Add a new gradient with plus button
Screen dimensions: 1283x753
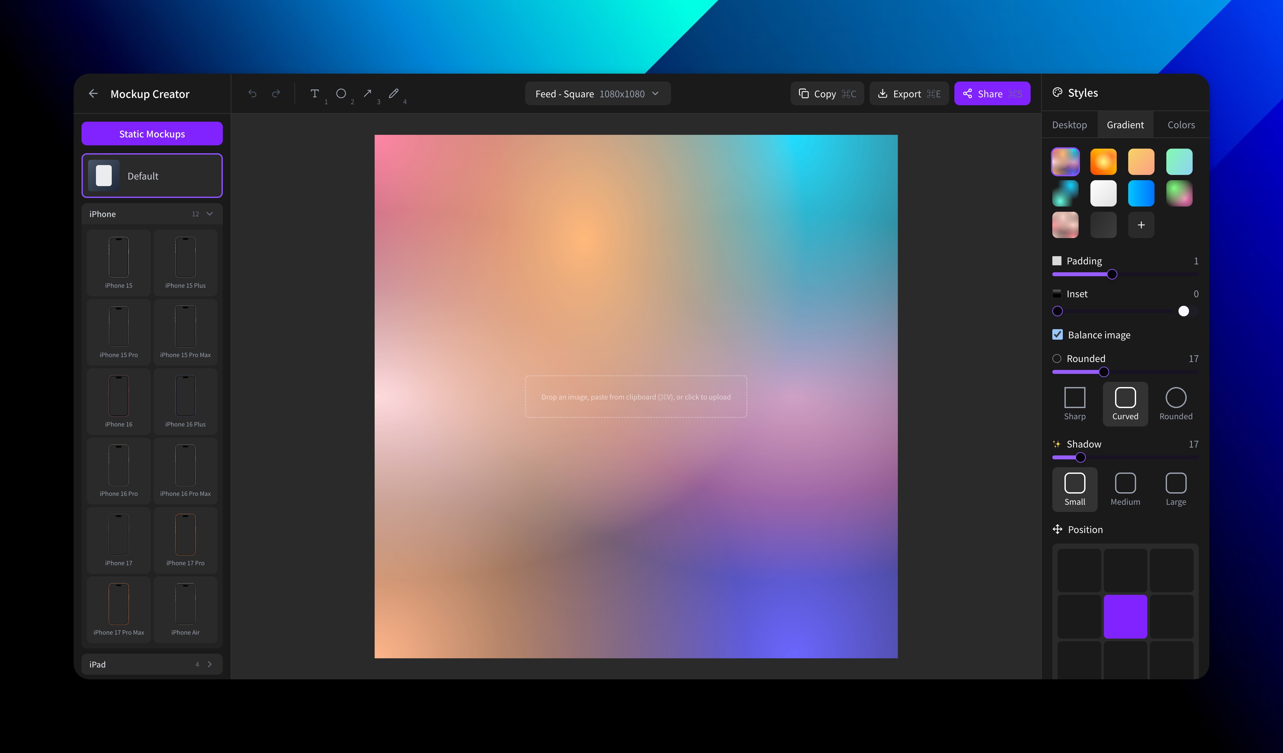[x=1141, y=225]
